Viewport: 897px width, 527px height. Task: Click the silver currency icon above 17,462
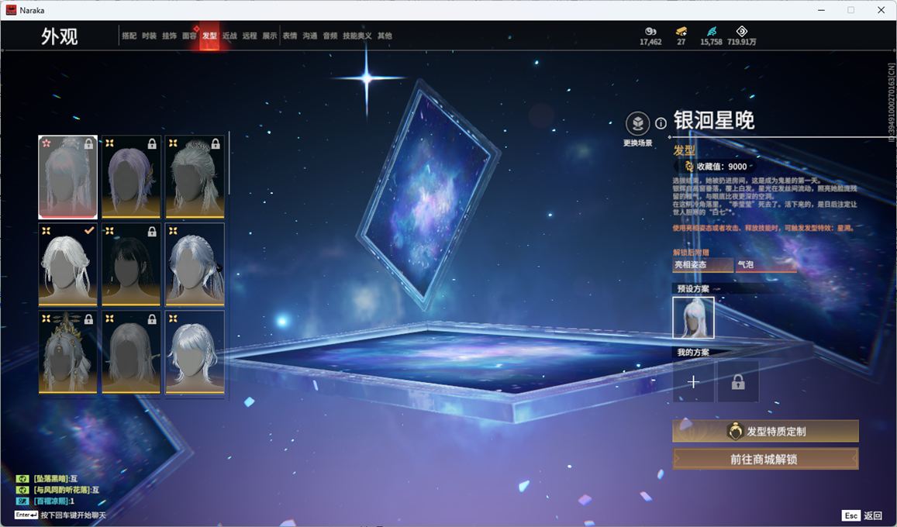click(x=650, y=32)
